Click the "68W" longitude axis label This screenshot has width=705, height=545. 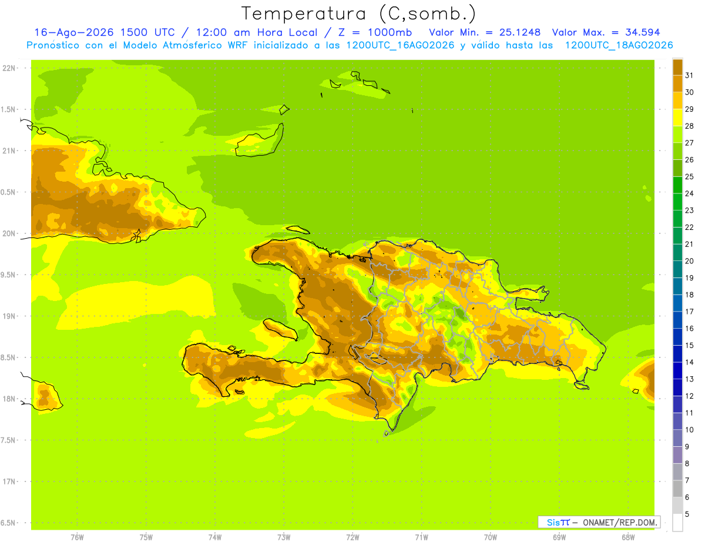tap(628, 537)
